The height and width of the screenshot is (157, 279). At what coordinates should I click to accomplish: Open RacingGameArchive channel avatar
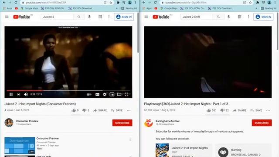(x=148, y=123)
